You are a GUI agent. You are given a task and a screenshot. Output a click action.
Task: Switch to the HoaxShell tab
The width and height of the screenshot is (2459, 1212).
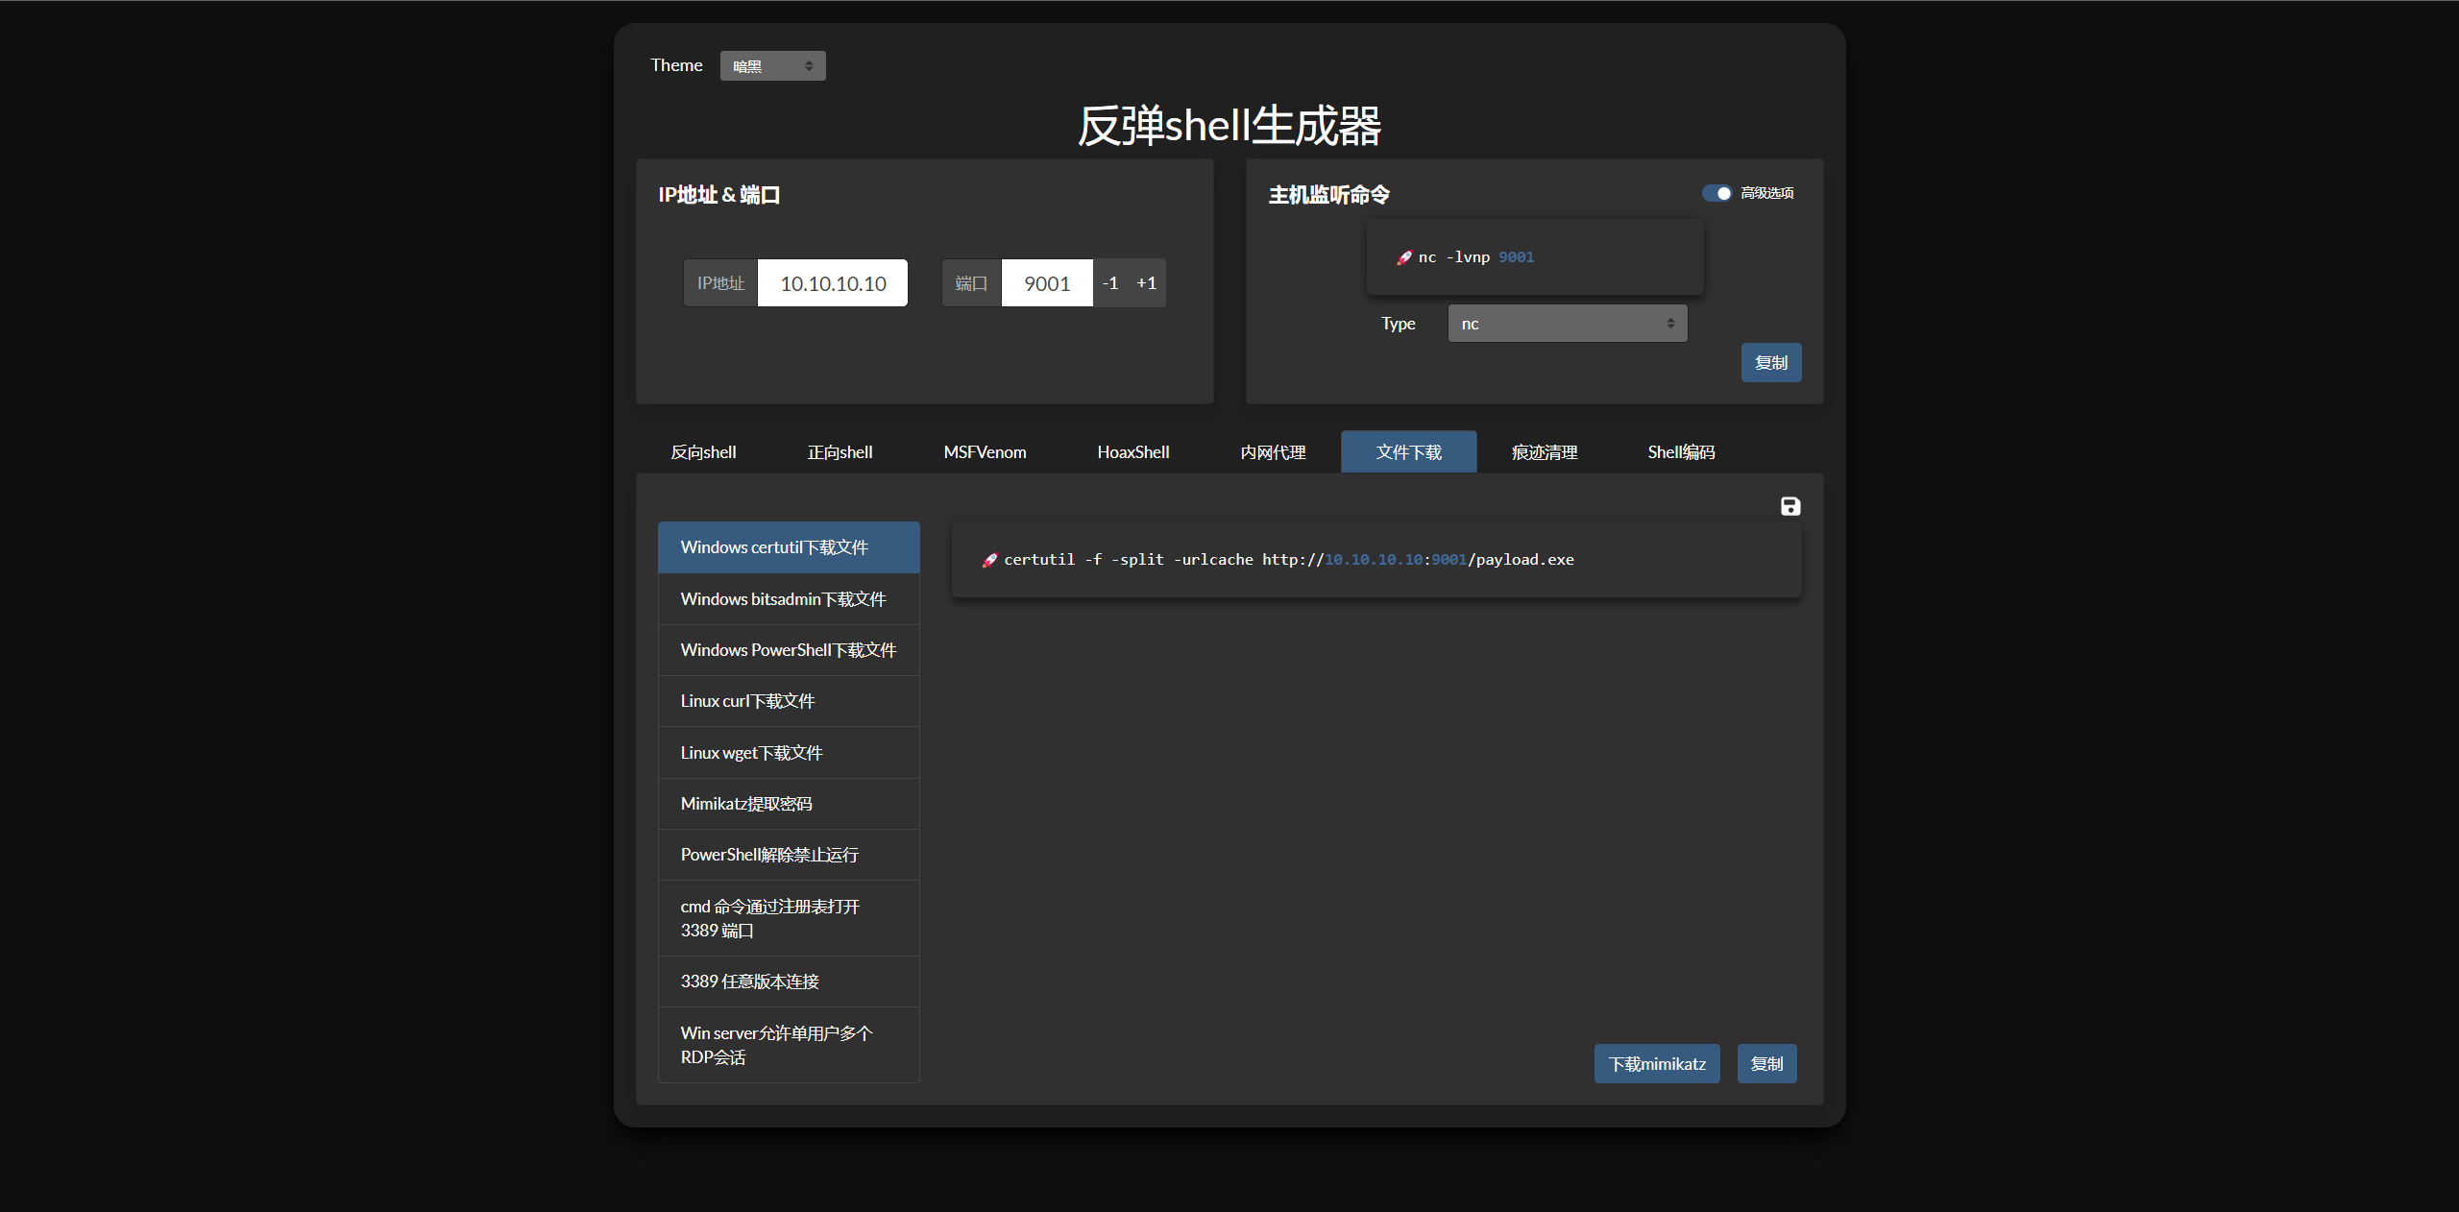click(1132, 452)
